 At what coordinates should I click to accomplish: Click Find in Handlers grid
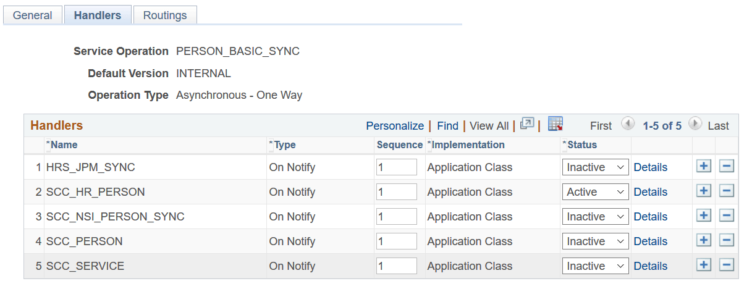[447, 126]
